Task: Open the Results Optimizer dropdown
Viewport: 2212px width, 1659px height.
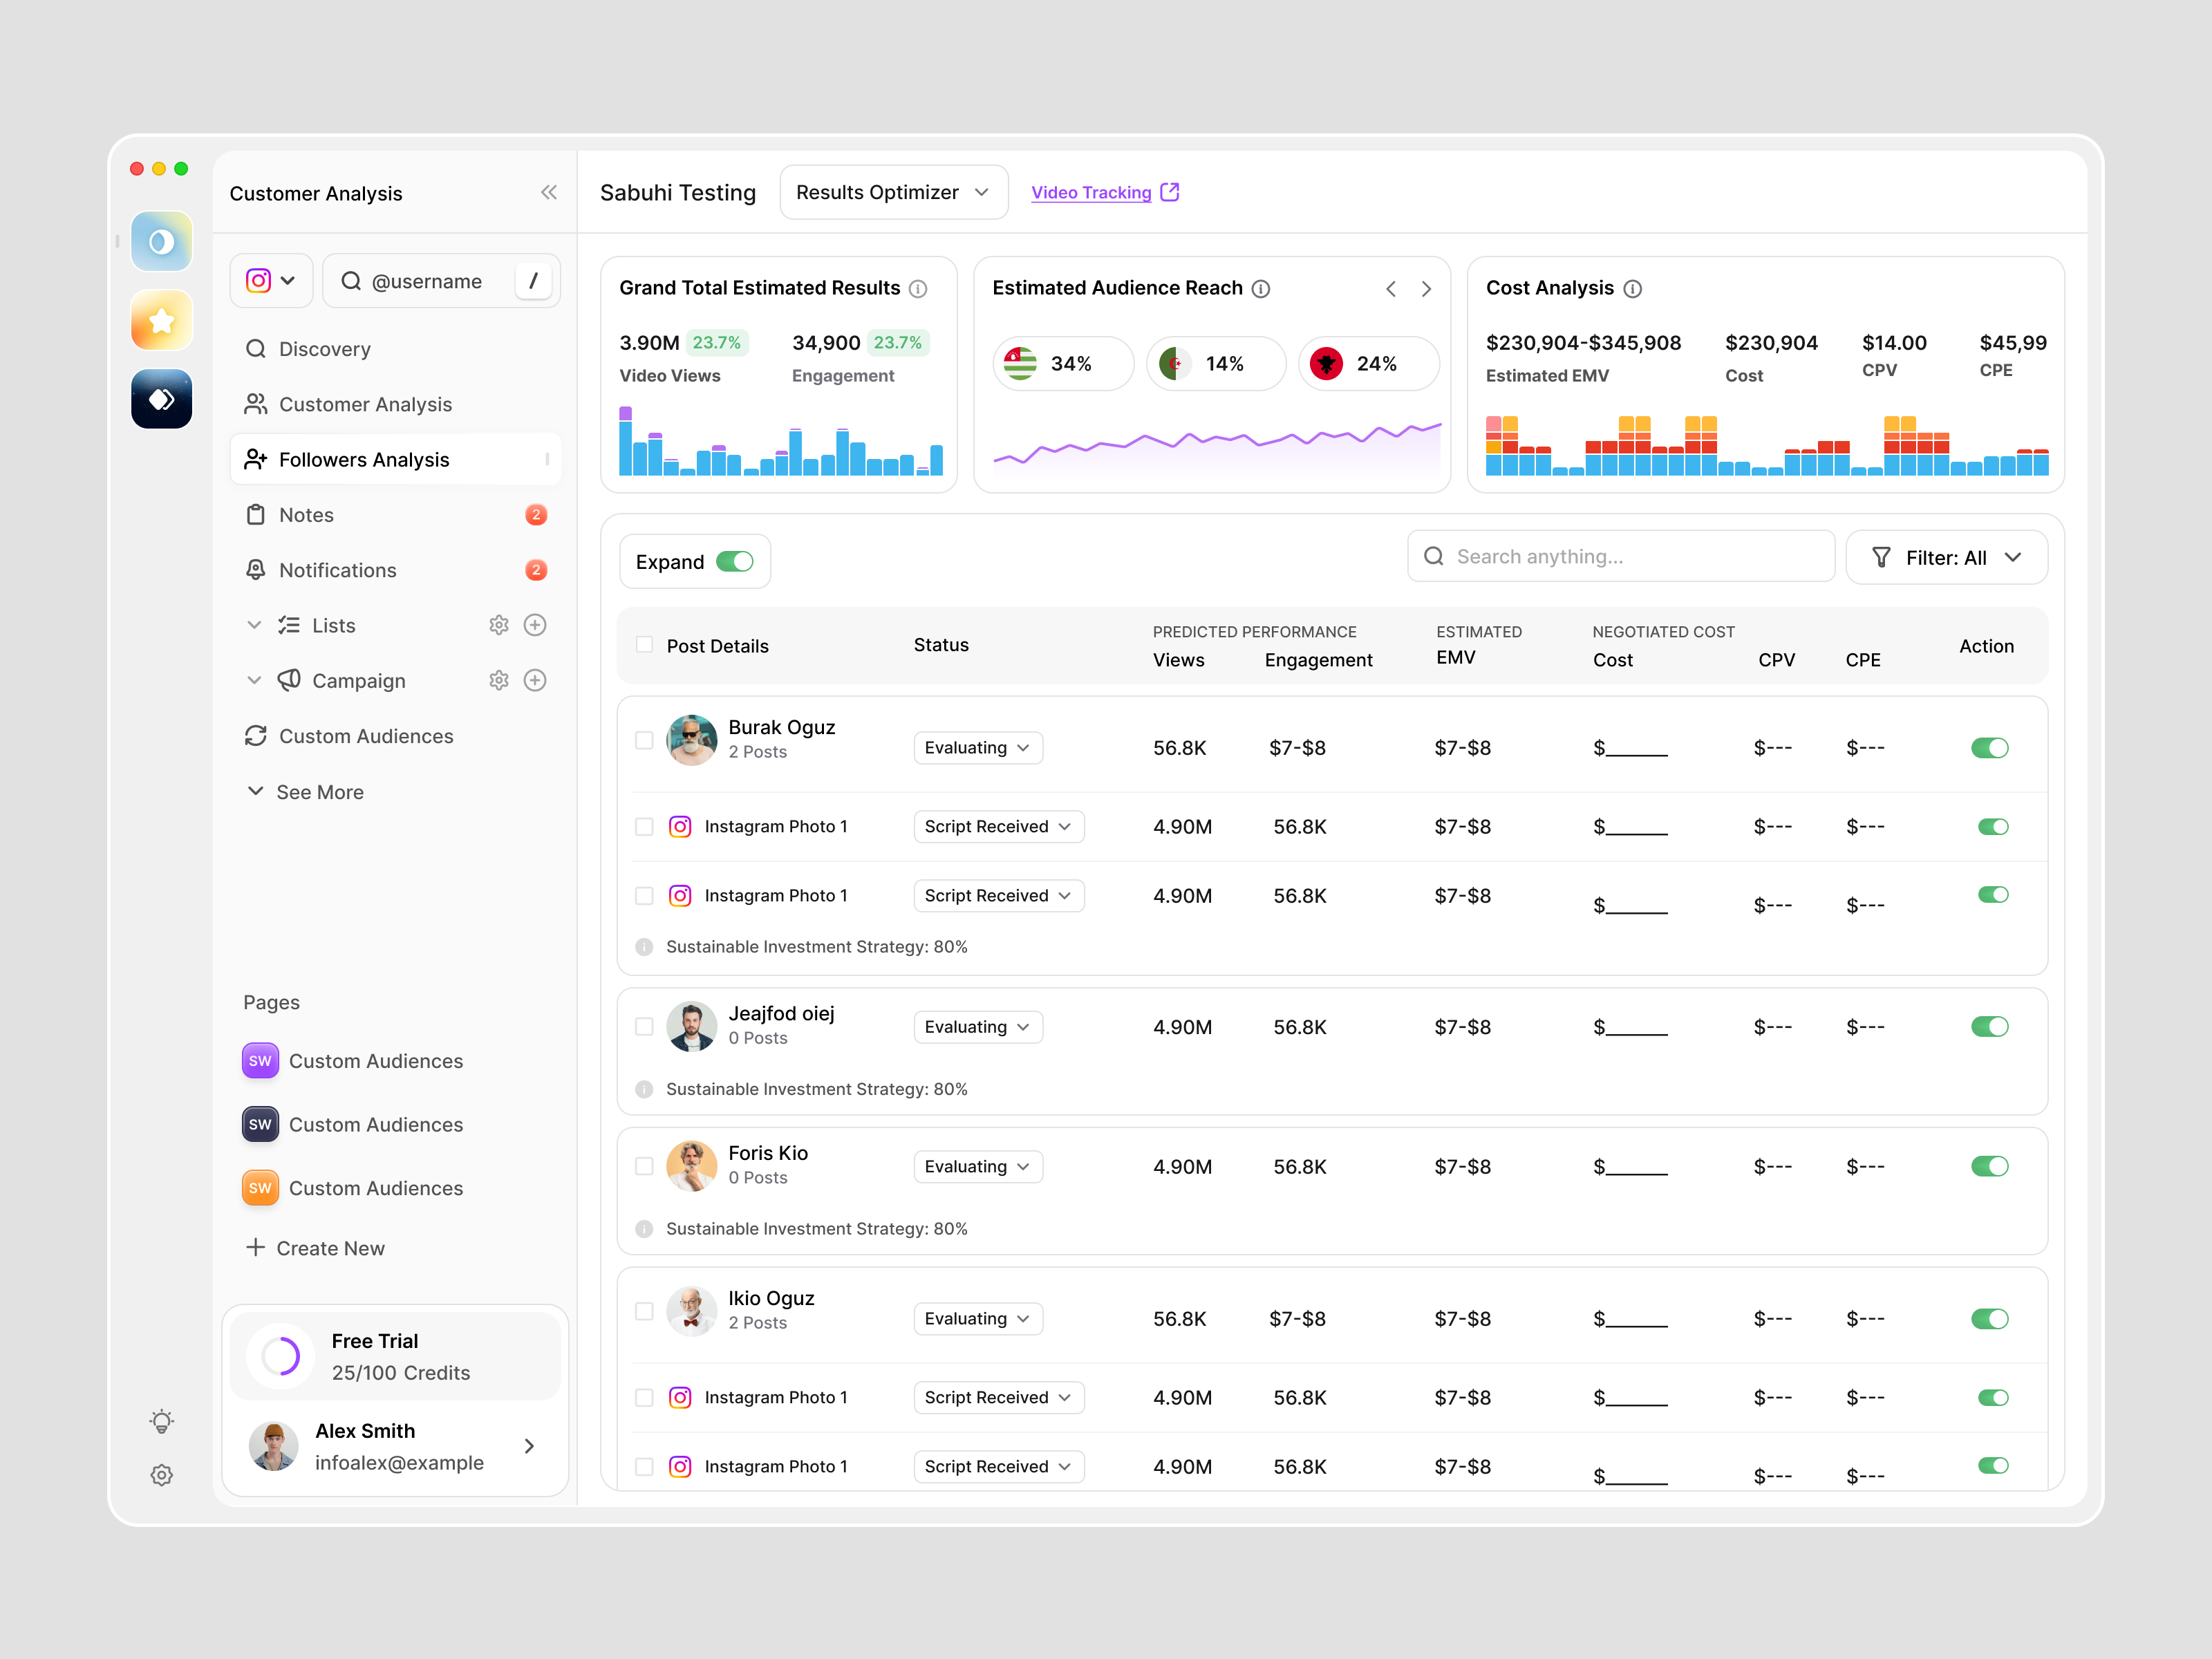Action: click(x=893, y=192)
